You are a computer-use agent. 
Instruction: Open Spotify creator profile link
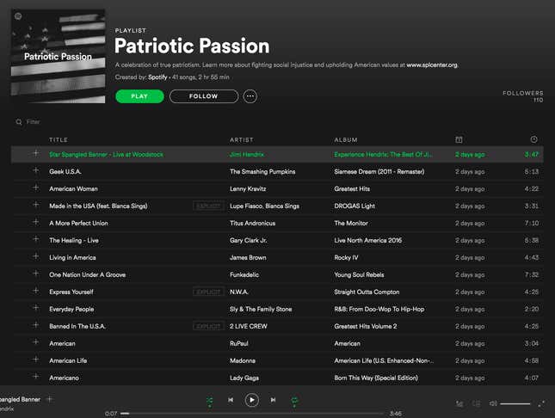[157, 77]
